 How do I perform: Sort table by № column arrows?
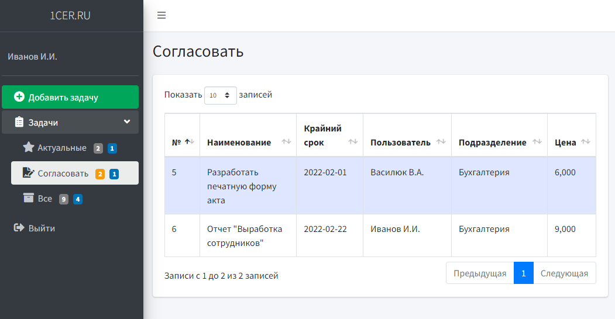pos(190,142)
